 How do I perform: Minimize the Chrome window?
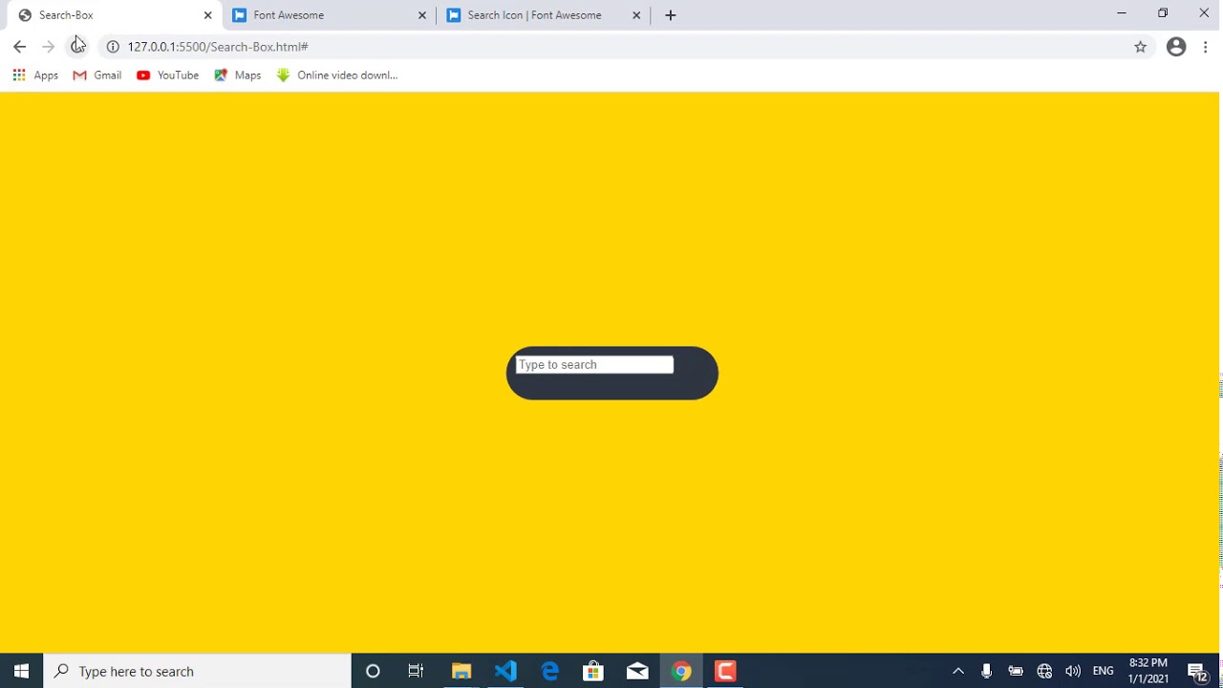click(x=1122, y=13)
